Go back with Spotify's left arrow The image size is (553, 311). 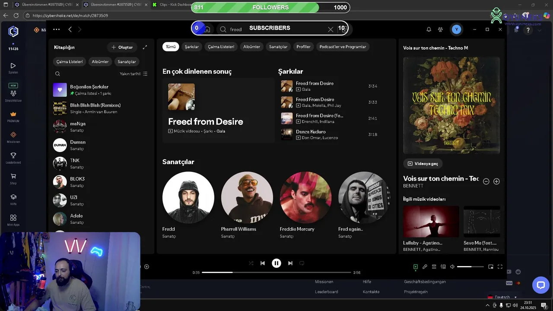click(x=70, y=29)
